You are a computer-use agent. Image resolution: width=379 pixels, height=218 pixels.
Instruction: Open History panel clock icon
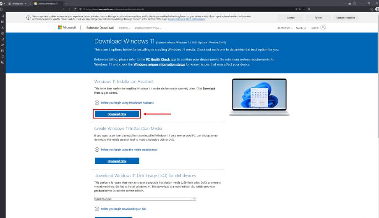(x=3, y=33)
